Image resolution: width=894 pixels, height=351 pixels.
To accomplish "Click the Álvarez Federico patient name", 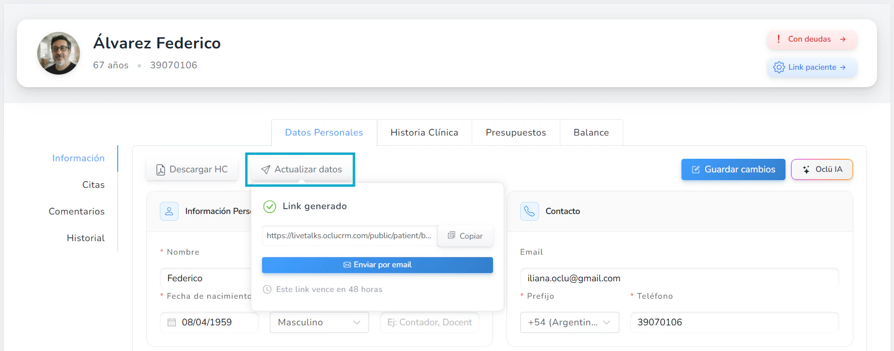I will click(x=157, y=43).
